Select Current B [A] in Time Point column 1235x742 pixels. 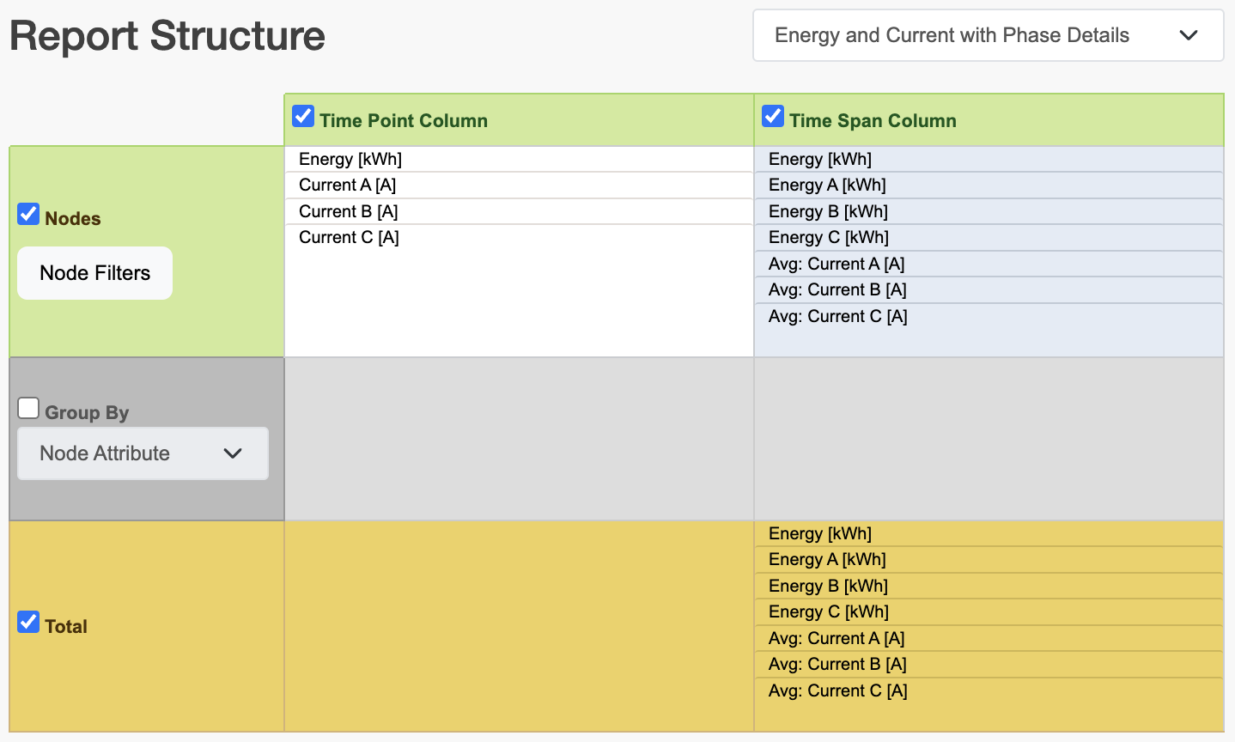pos(348,211)
